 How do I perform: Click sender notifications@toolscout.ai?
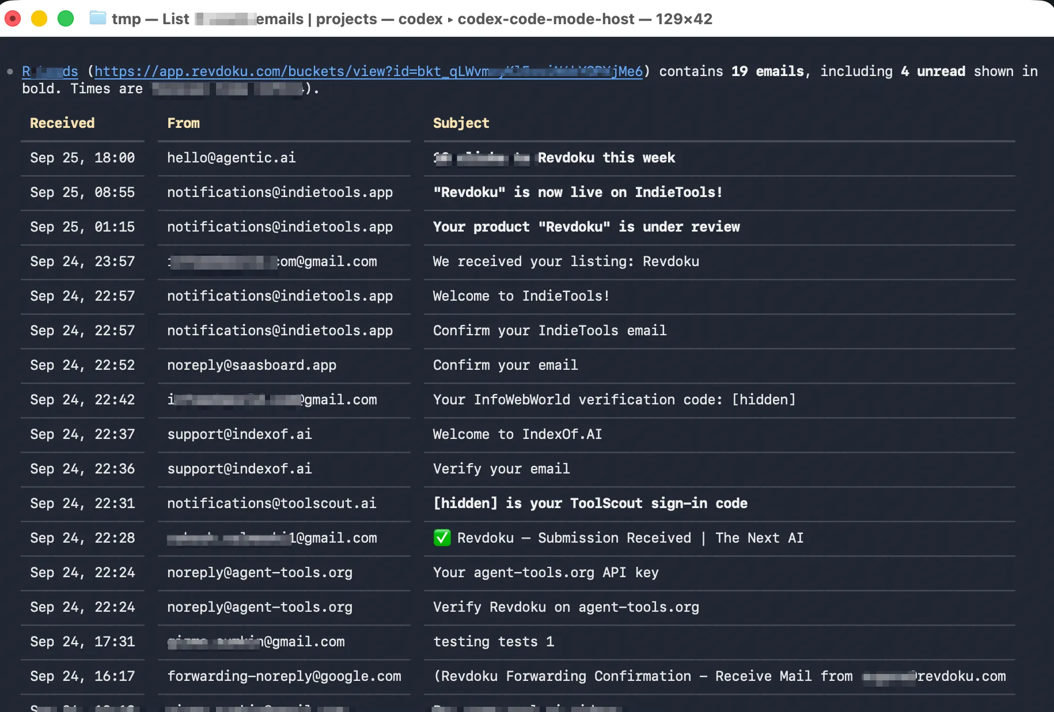tap(271, 503)
